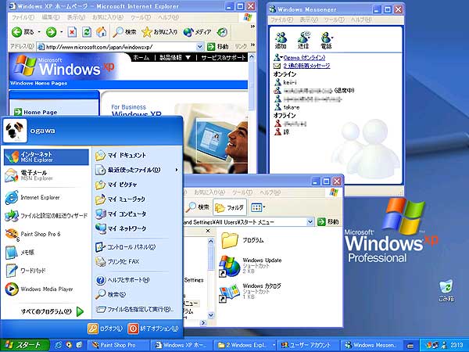Open the IE Search (検索) toolbar button
469x352 pixels.
click(124, 32)
